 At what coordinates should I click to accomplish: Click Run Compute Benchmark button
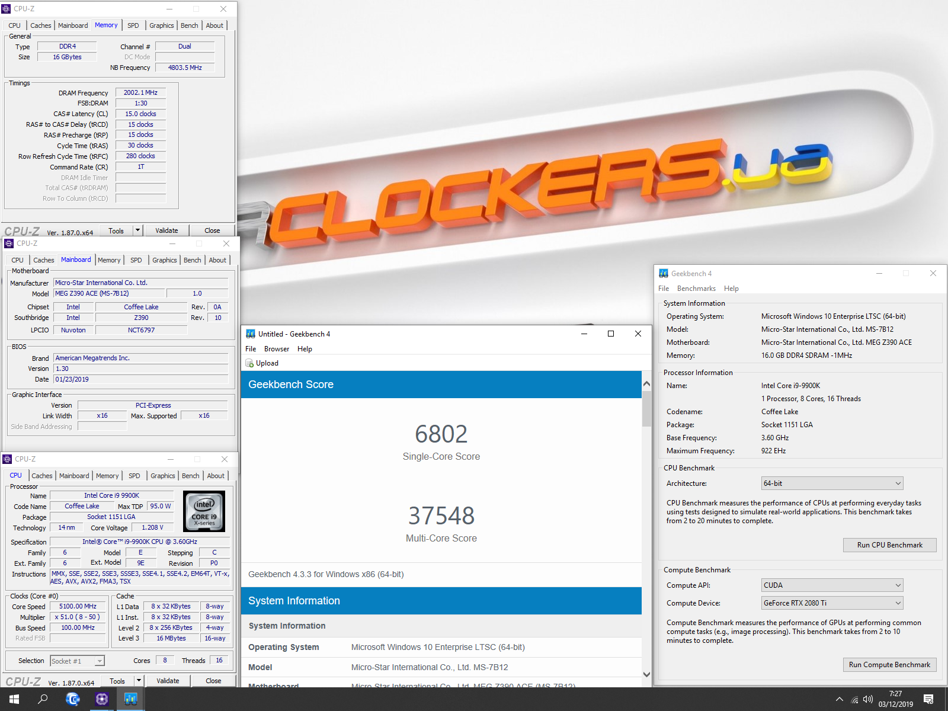(x=889, y=665)
